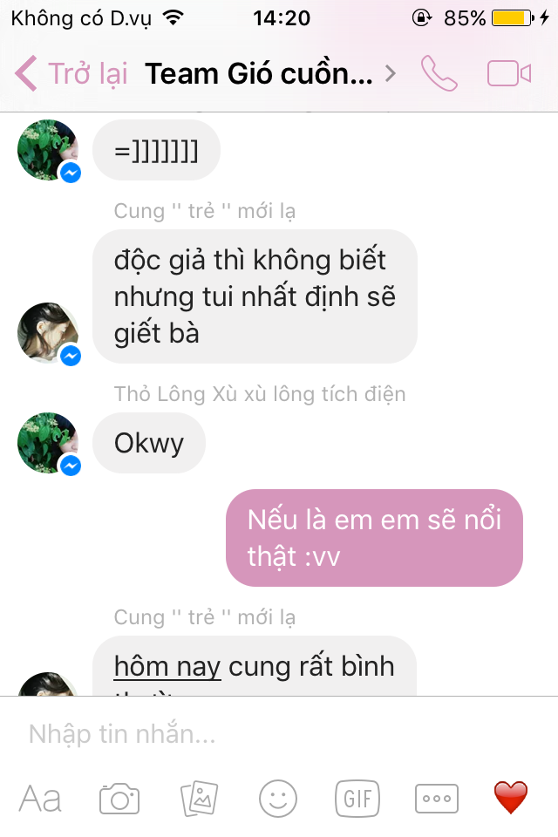The width and height of the screenshot is (558, 837).
Task: Start a voice call with phone icon
Action: (439, 73)
